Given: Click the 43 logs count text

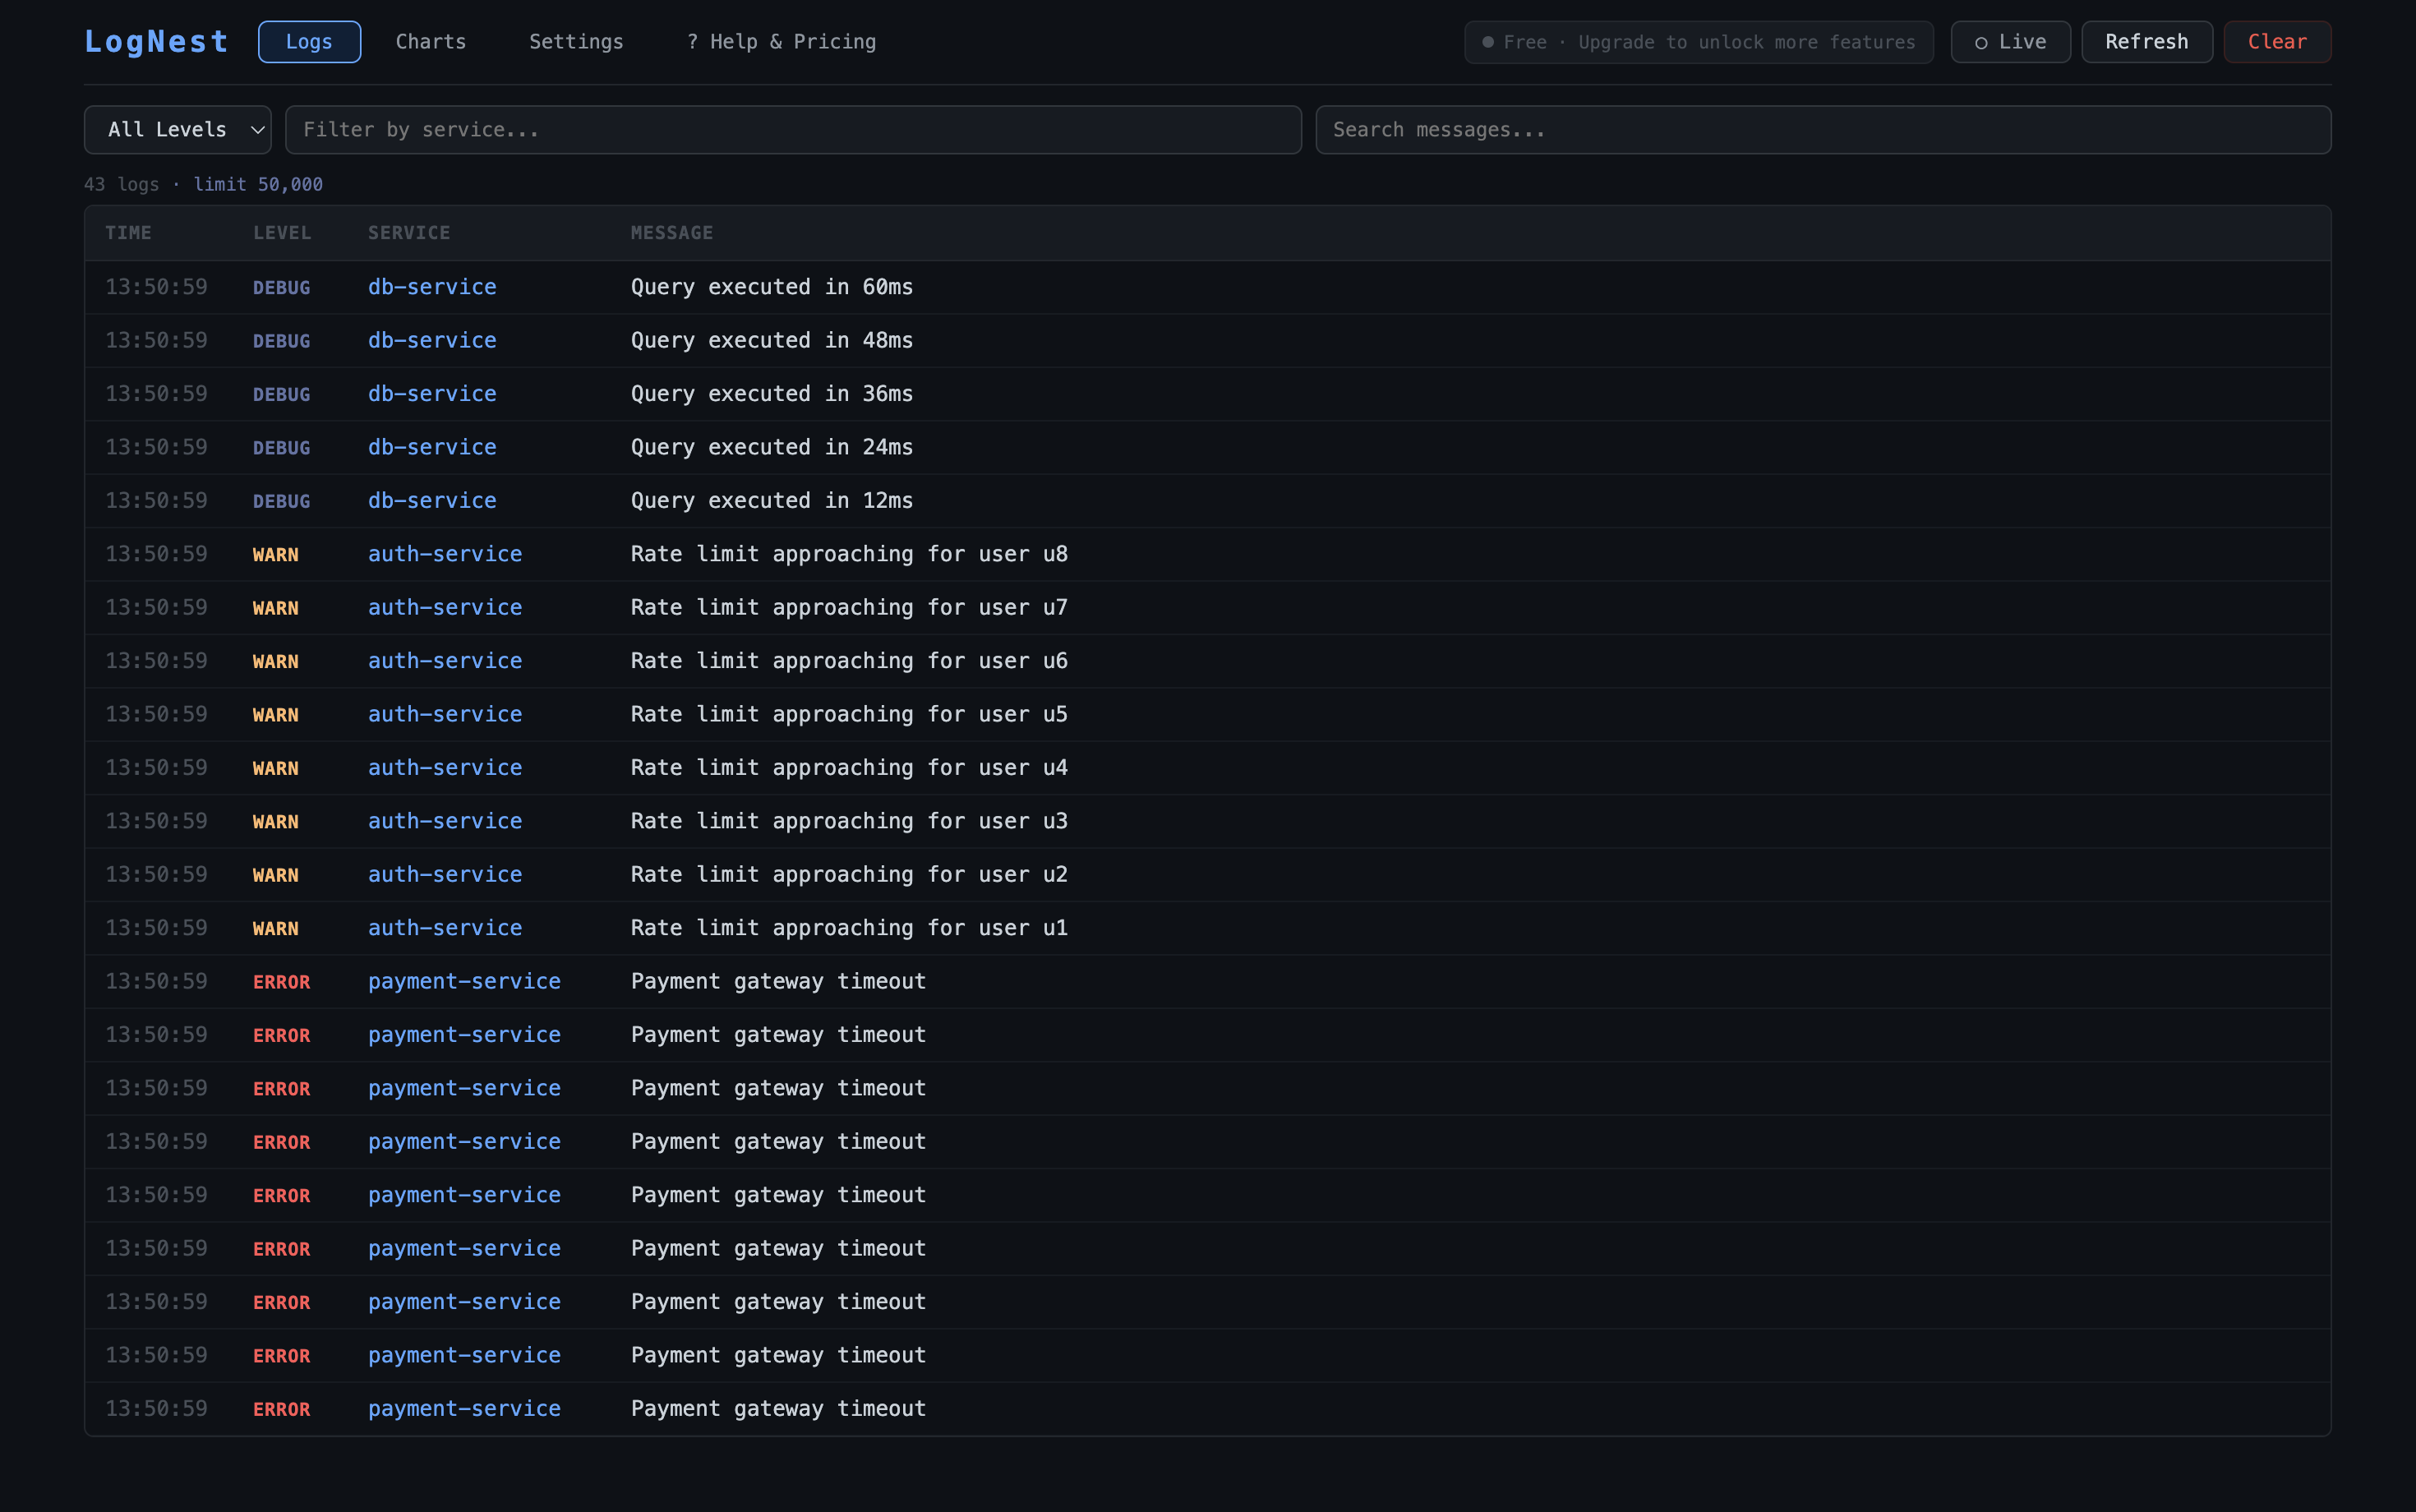Looking at the screenshot, I should tap(122, 184).
